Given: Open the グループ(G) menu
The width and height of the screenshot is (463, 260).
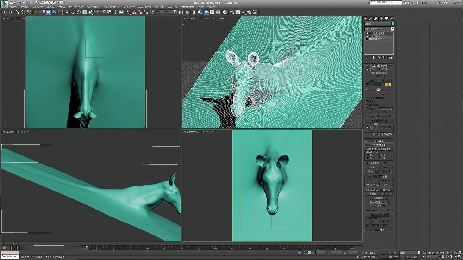Looking at the screenshot, I should 38,6.
